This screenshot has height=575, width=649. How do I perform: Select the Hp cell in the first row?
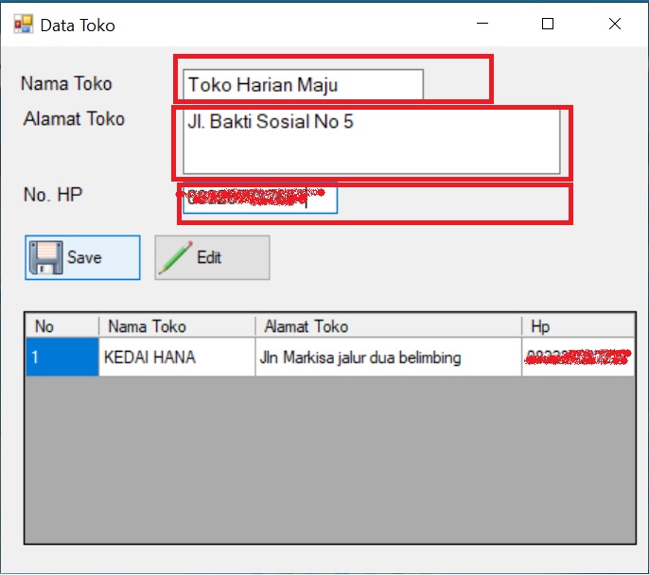click(577, 357)
